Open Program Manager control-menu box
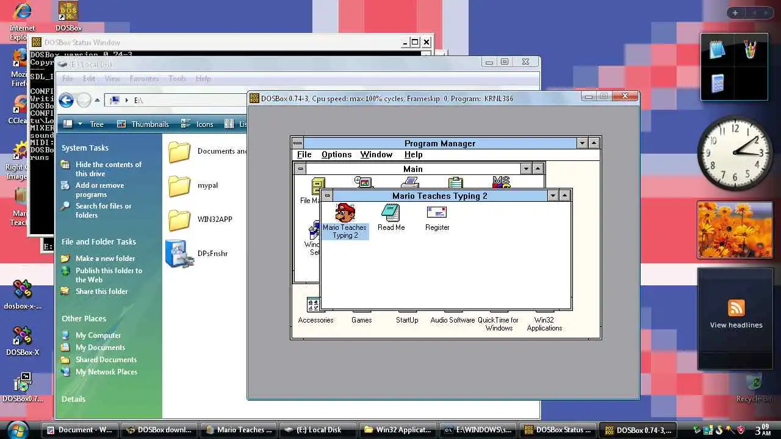 click(297, 143)
